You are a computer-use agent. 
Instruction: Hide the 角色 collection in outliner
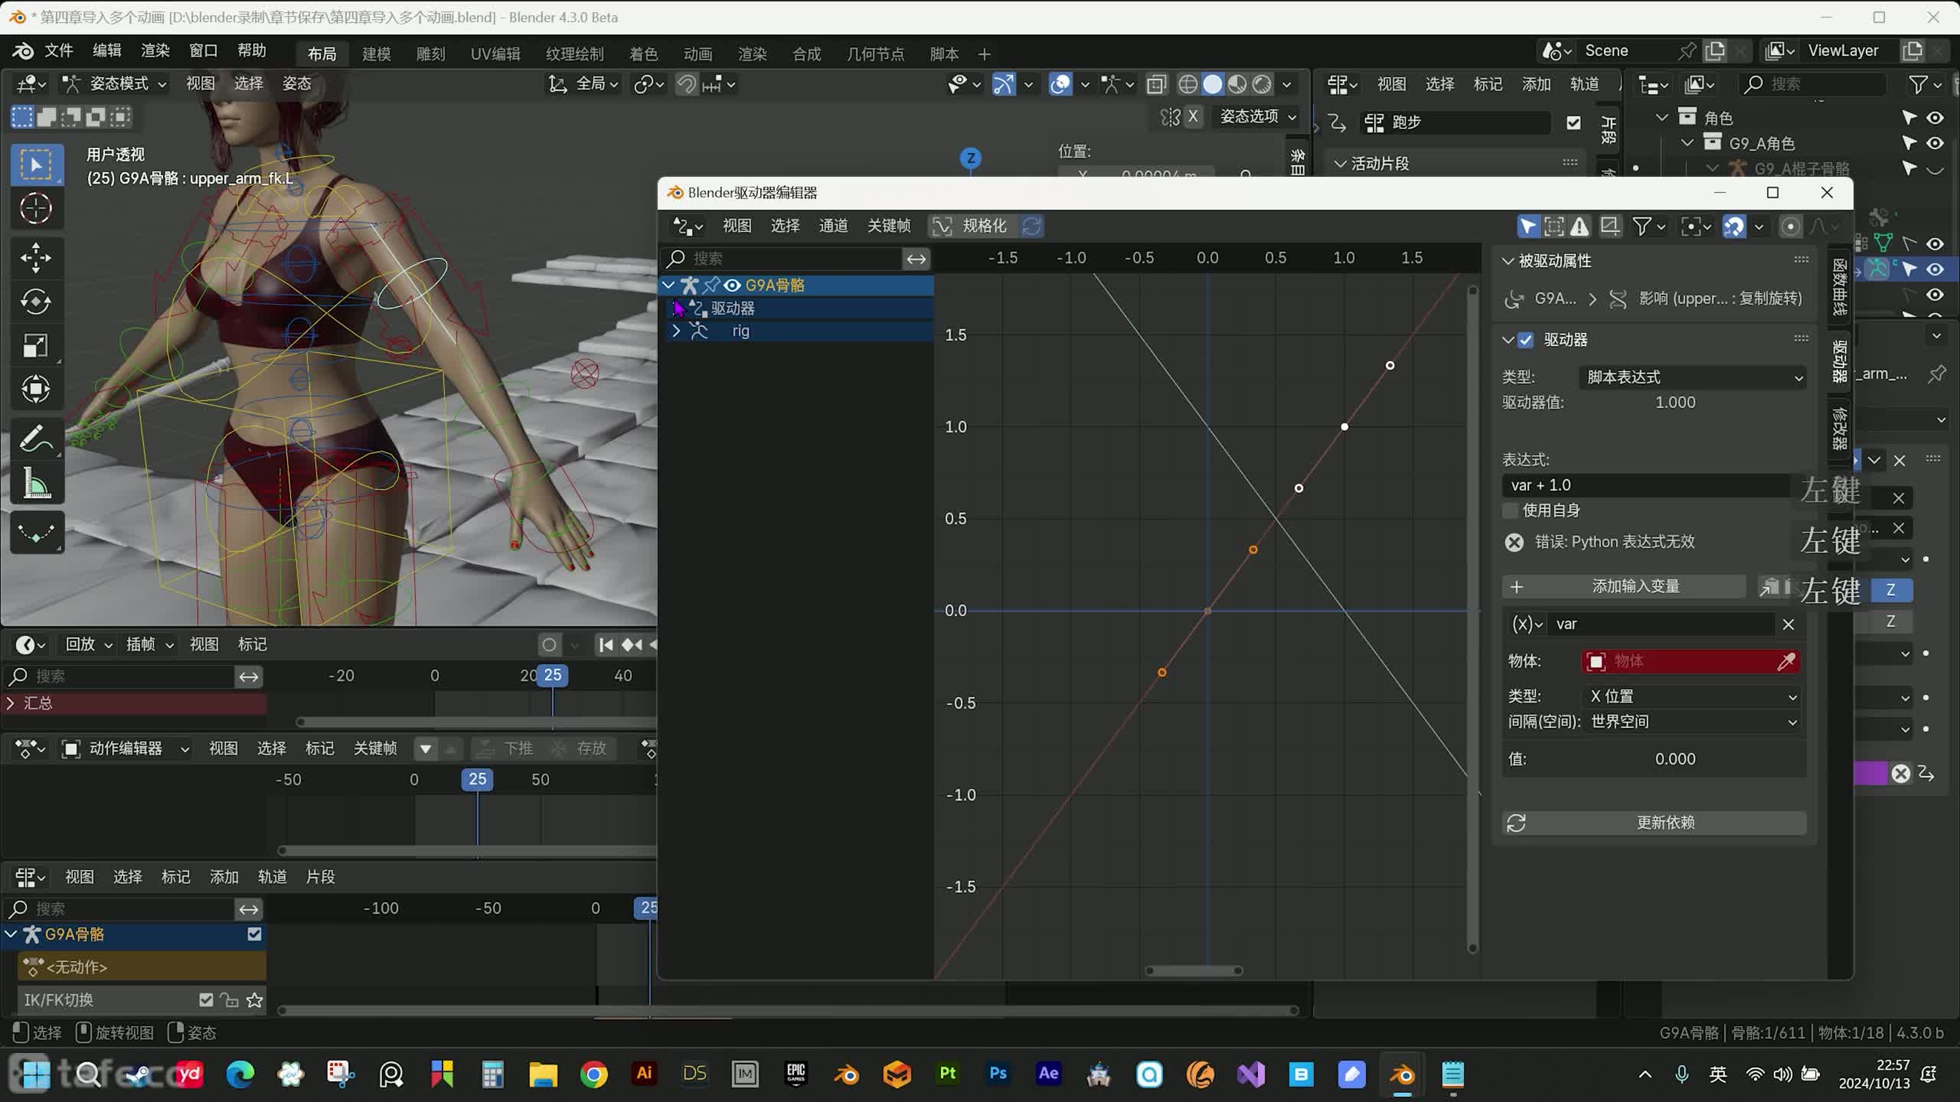click(1935, 118)
